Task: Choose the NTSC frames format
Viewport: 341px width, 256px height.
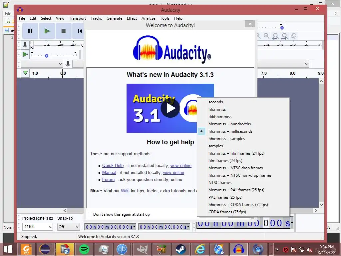Action: [x=243, y=183]
